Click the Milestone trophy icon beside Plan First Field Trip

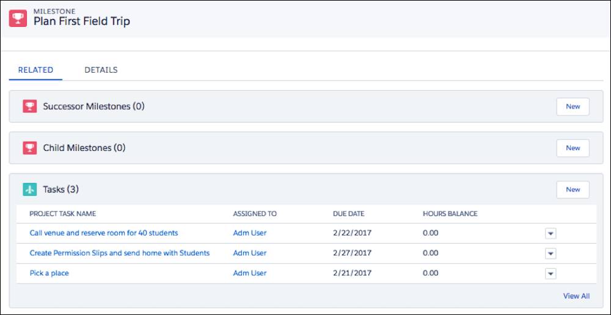(x=18, y=18)
